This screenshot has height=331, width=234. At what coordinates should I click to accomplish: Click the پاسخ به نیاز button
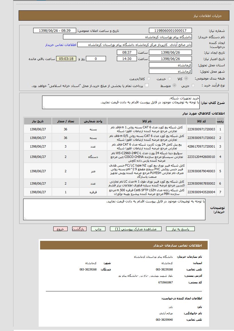pos(180,229)
